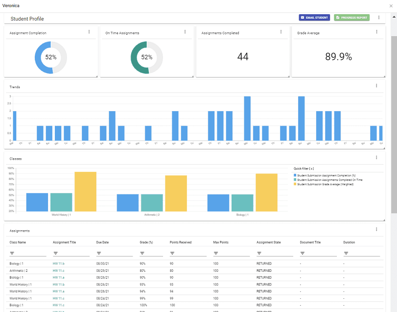Open the Grade Average card menu
The width and height of the screenshot is (397, 312).
(376, 32)
